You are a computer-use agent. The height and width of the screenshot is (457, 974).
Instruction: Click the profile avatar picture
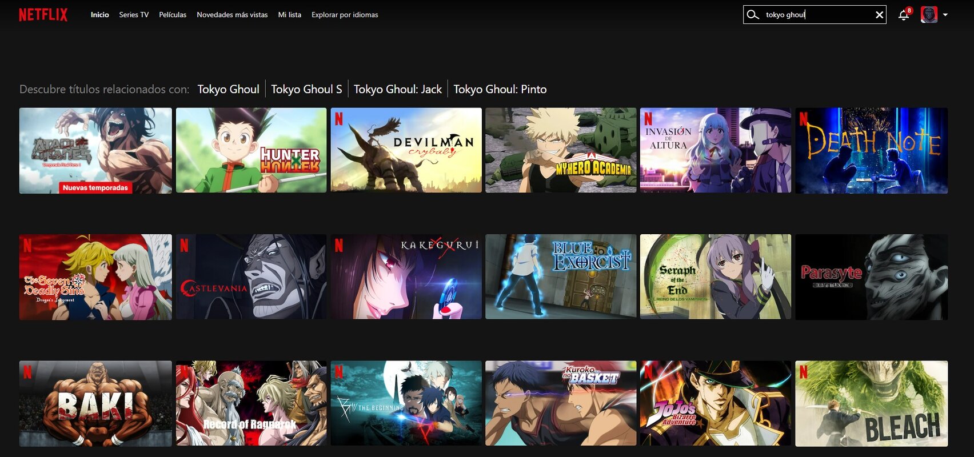[929, 15]
